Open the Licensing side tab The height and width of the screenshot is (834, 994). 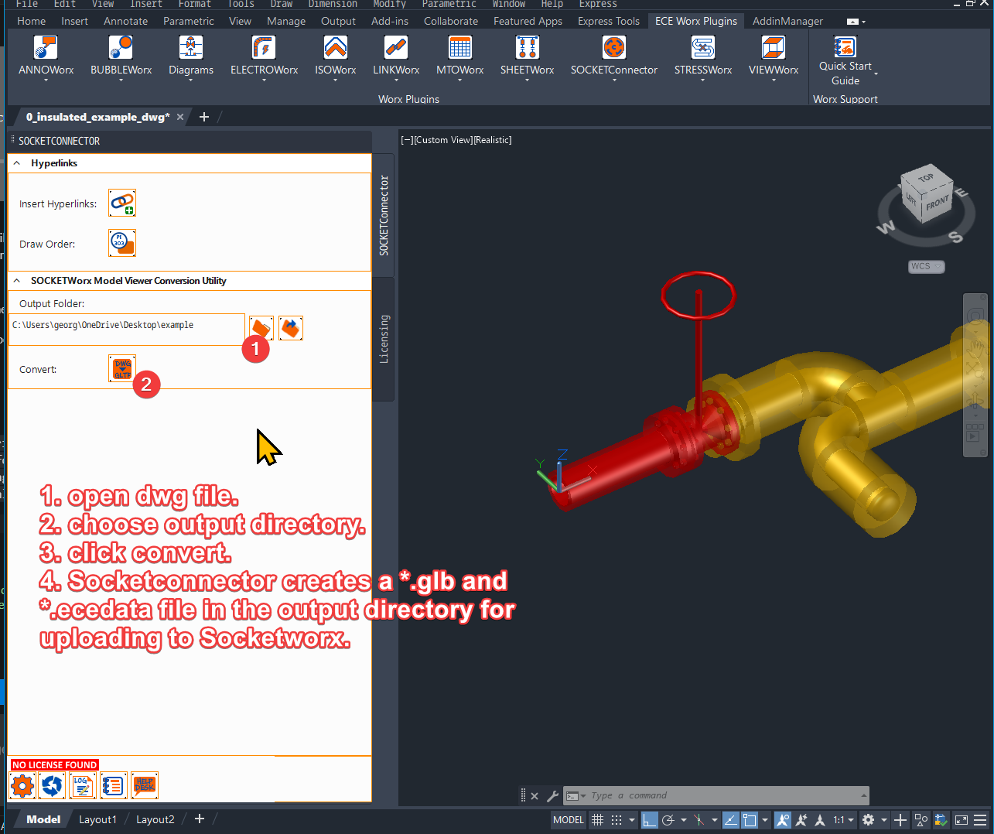coord(384,339)
